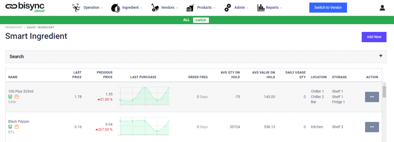Select the Black Pepper ingredient name

click(x=19, y=121)
